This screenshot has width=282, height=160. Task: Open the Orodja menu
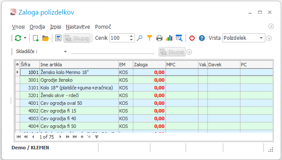(x=37, y=27)
